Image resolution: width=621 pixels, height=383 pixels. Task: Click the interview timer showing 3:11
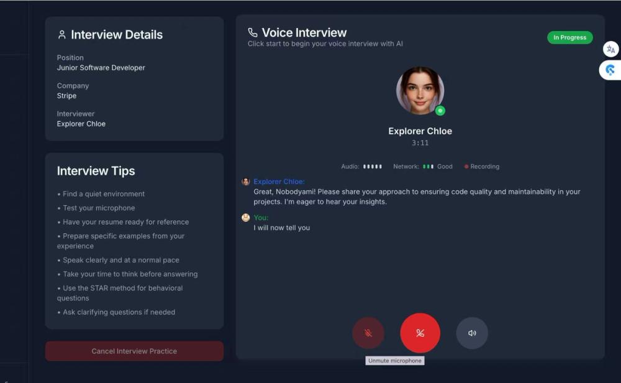(x=420, y=142)
